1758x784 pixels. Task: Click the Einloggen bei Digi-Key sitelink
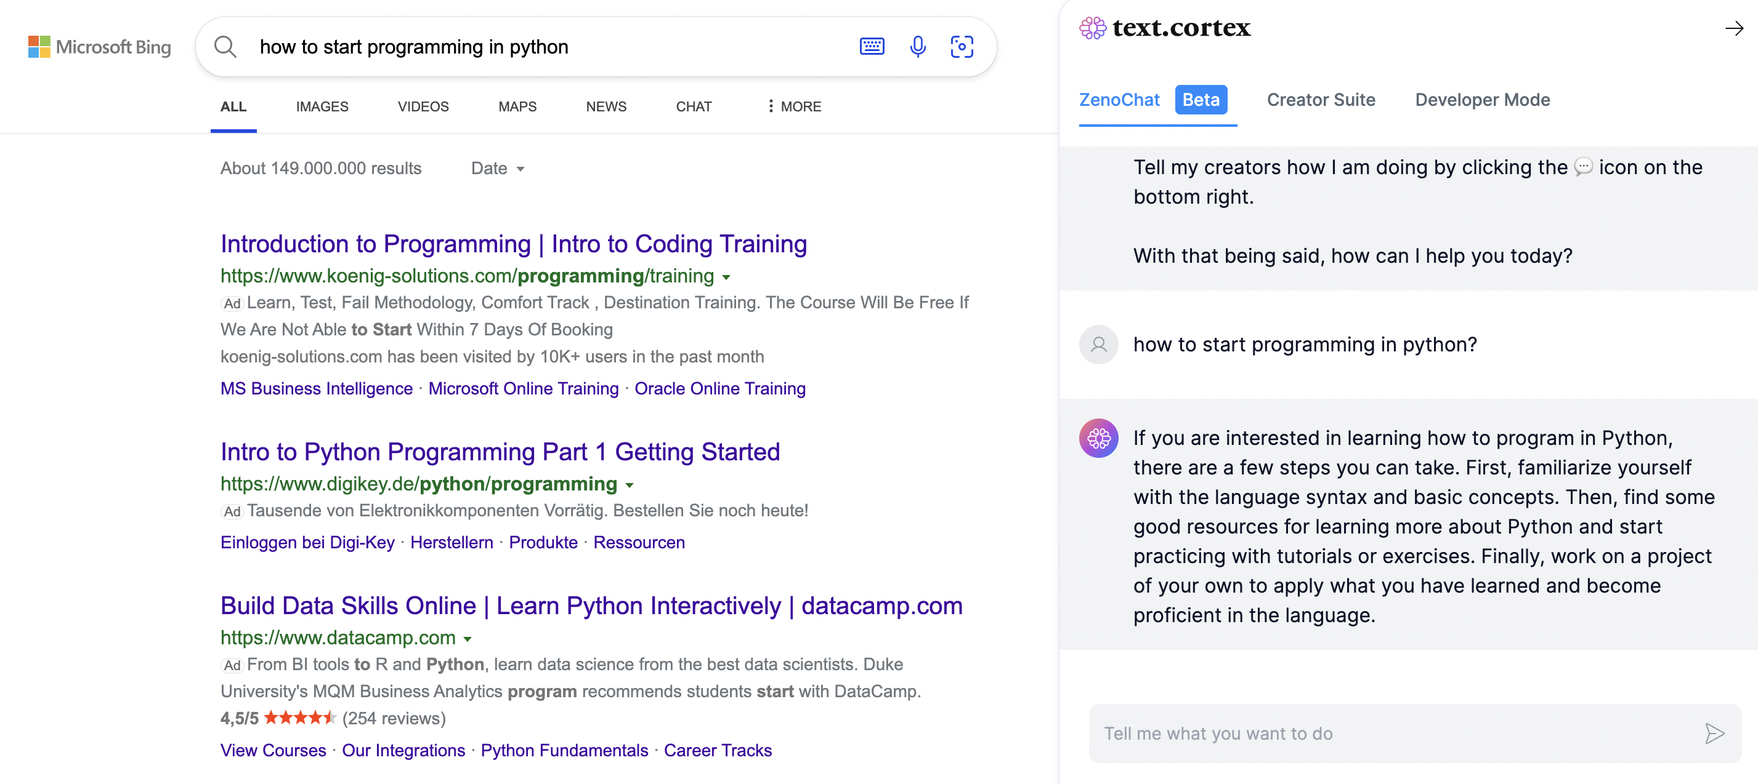(307, 543)
